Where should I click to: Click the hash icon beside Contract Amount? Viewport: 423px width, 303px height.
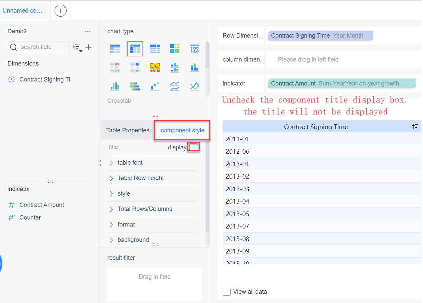[12, 205]
